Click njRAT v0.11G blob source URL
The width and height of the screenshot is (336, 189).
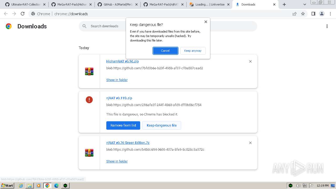[154, 105]
